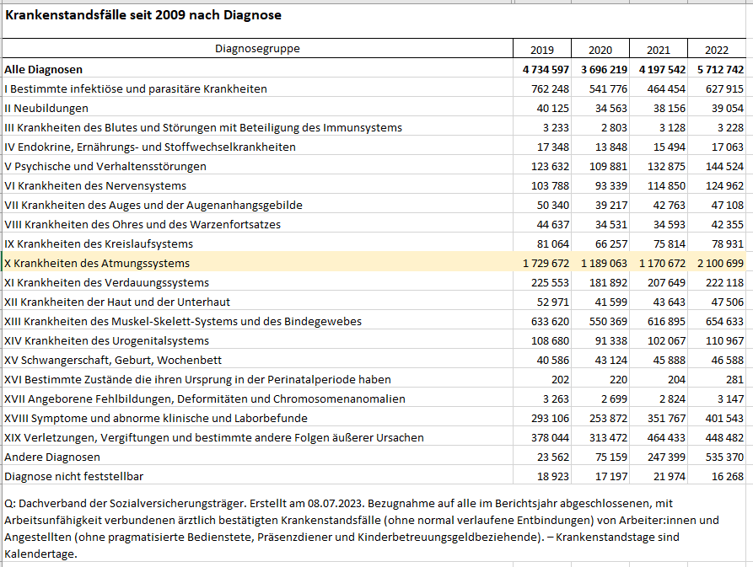753x567 pixels.
Task: Select the 'II Neubildungen' cell
Action: 47,108
